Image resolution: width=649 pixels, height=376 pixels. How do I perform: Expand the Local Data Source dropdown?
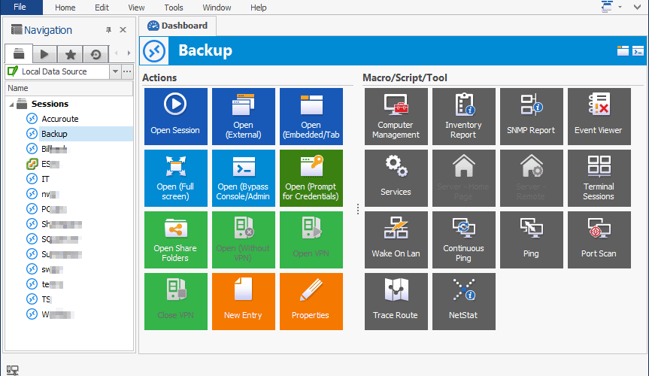tap(114, 71)
